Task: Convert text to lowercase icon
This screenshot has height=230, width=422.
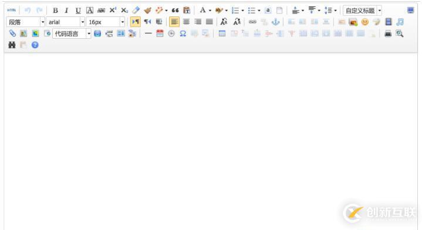Action: click(x=237, y=22)
